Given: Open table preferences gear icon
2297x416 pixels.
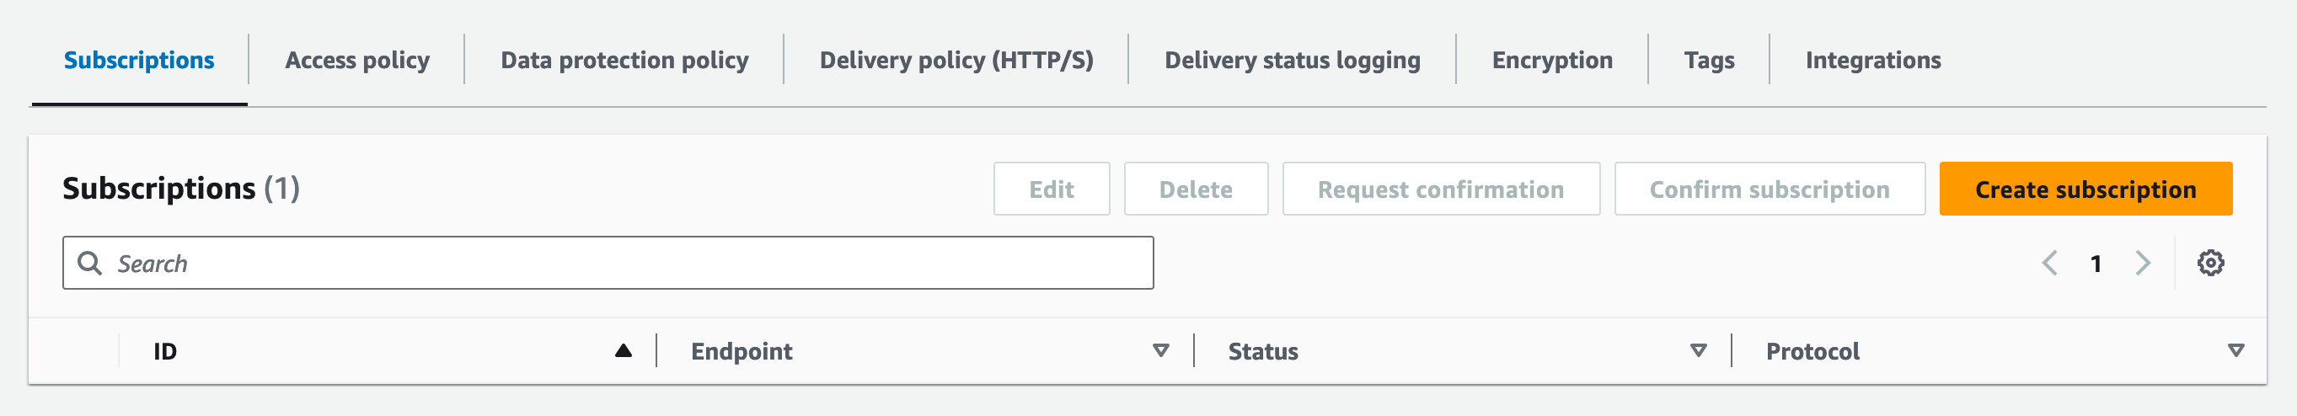Looking at the screenshot, I should pos(2209,263).
